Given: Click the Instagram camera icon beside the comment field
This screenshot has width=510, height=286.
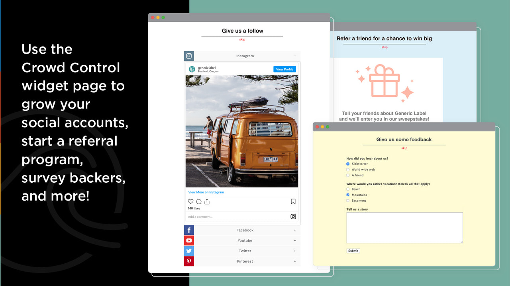Looking at the screenshot, I should coord(293,216).
